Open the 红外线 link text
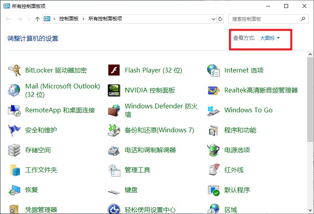 (x=234, y=170)
